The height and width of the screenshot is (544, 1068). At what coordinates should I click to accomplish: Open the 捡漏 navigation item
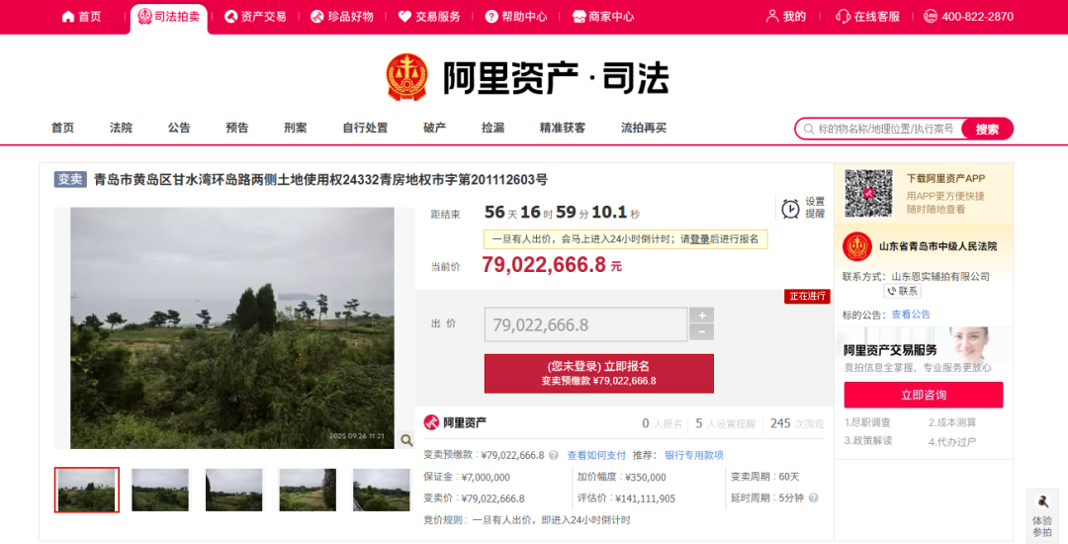click(x=493, y=128)
